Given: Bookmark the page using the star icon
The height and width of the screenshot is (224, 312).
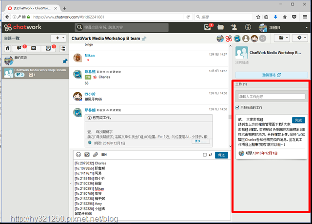Looking at the screenshot, I should coord(258,17).
